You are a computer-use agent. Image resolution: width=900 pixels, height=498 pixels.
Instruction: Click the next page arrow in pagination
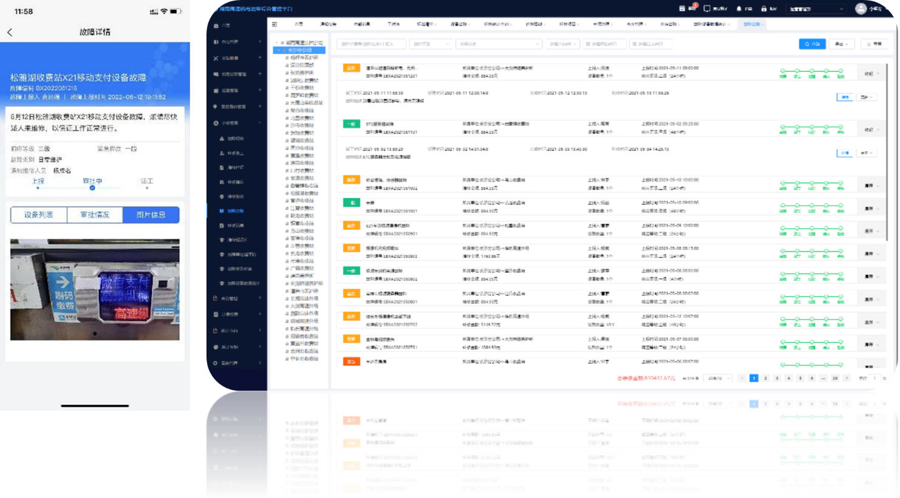click(x=847, y=378)
